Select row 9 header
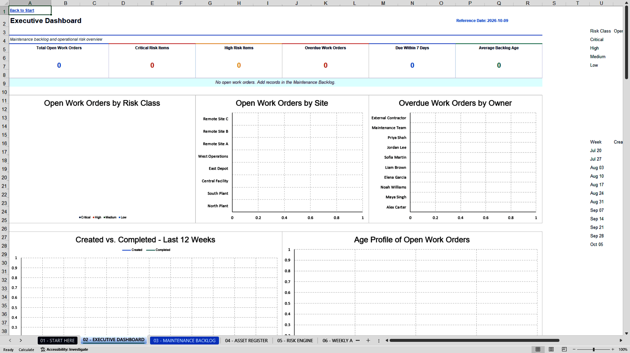This screenshot has height=353, width=630. (x=4, y=84)
